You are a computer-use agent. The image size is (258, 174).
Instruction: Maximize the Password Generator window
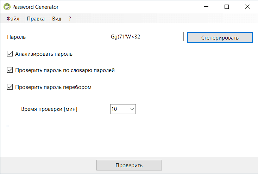(x=227, y=7)
